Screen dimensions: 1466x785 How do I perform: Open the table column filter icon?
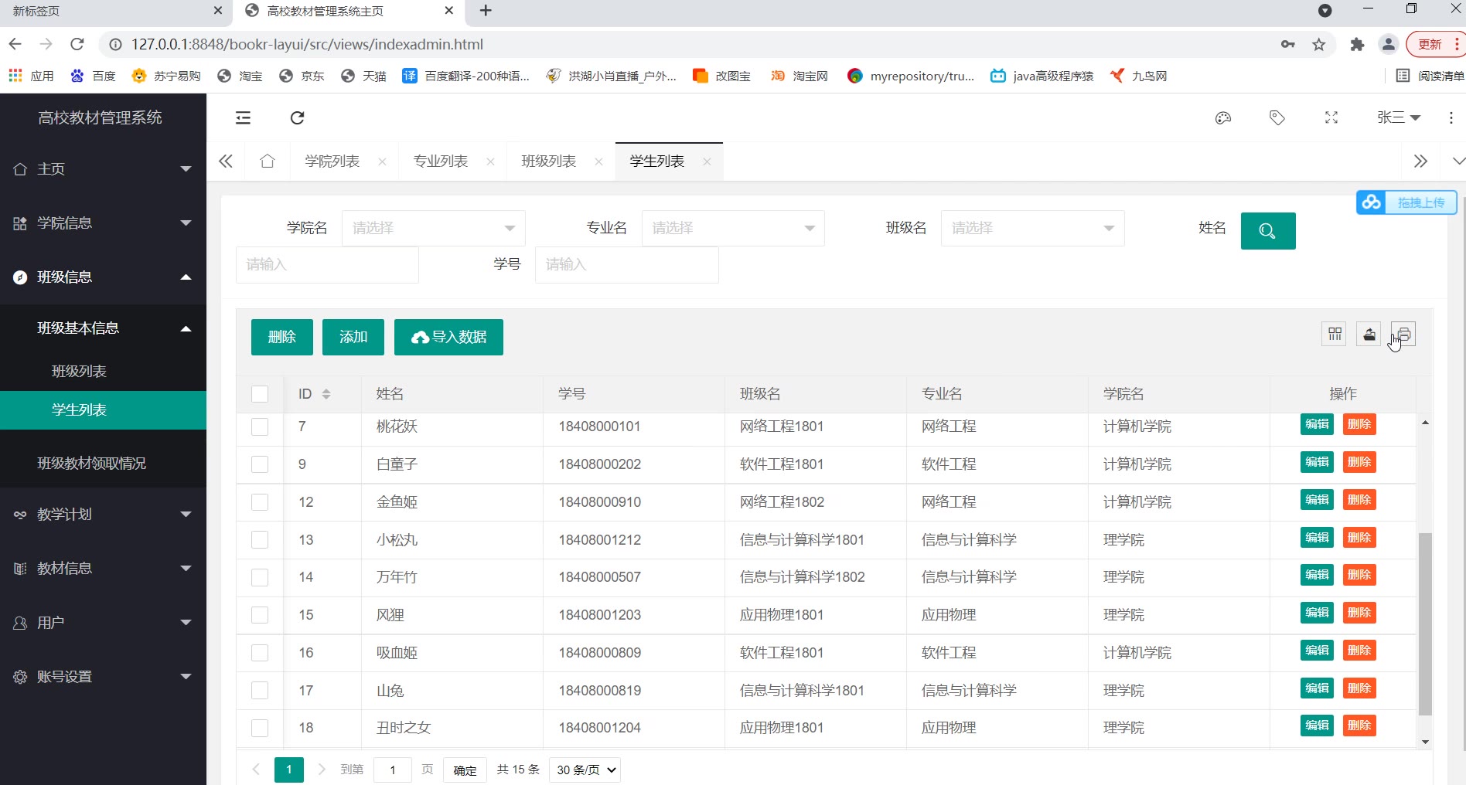(x=1335, y=334)
